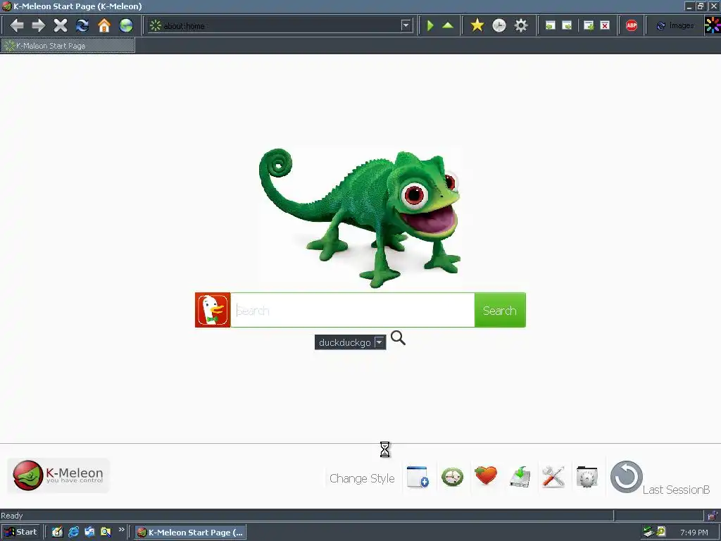Restore Last Session circular arrow

pyautogui.click(x=626, y=477)
